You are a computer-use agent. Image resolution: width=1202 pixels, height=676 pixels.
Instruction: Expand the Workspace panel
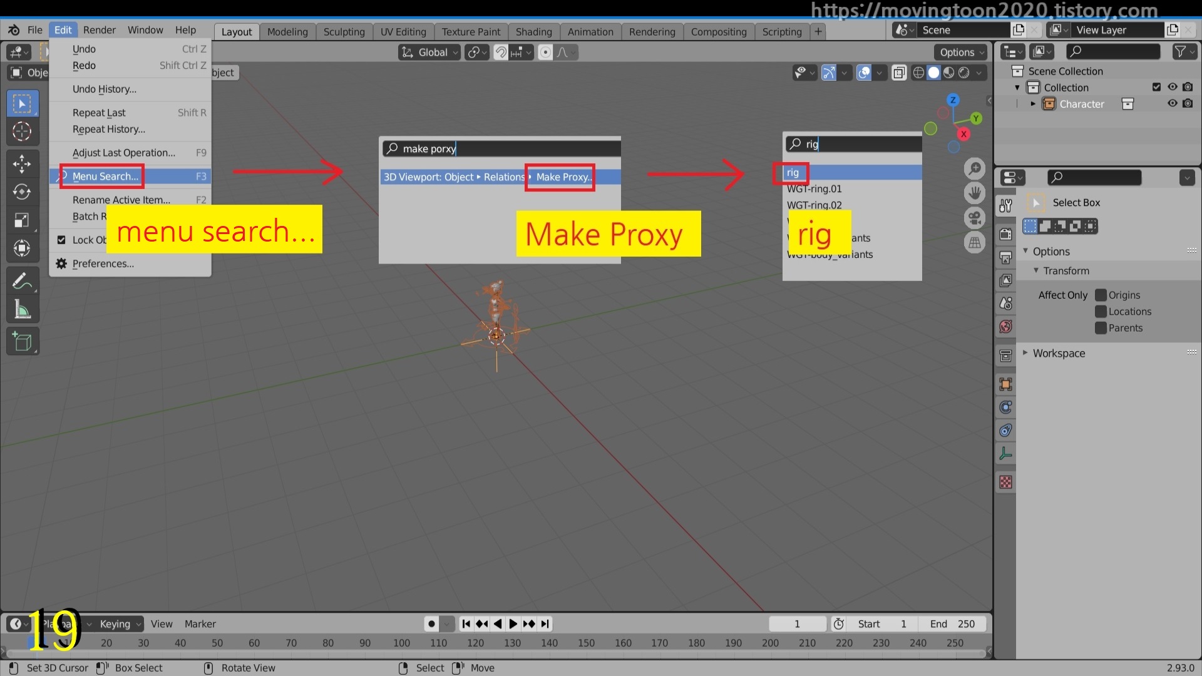click(1025, 353)
